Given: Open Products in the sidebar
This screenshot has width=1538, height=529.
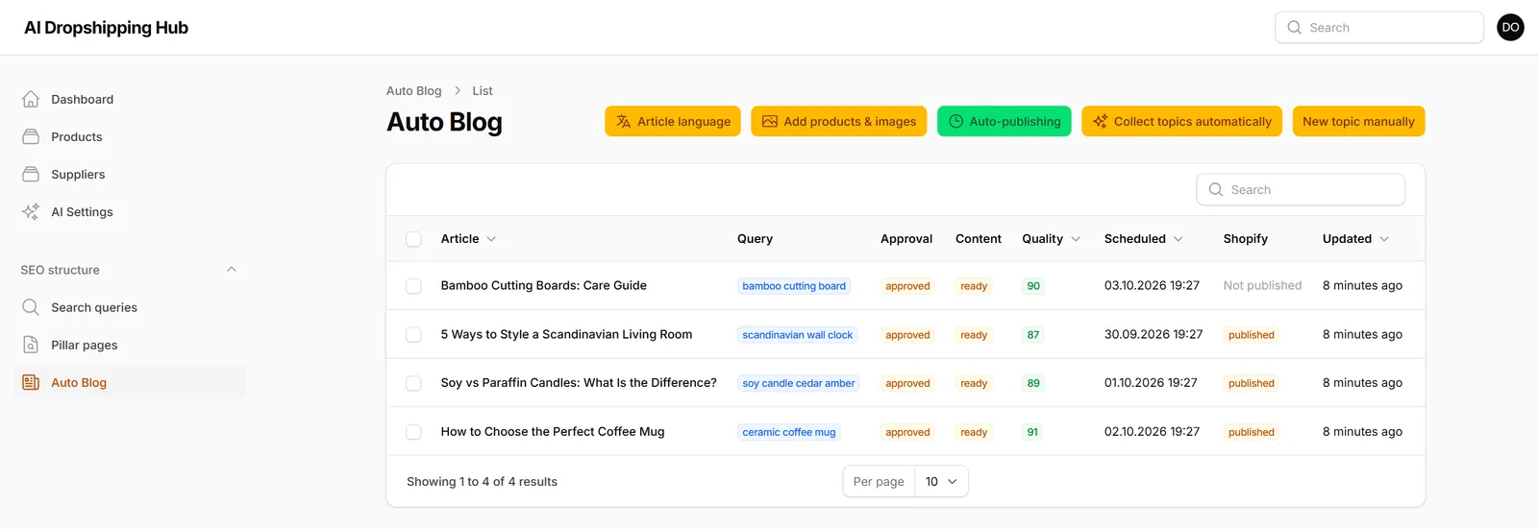Looking at the screenshot, I should pyautogui.click(x=130, y=136).
